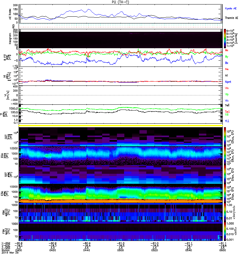The height and width of the screenshot is (257, 241).
Task: Click the red 'Bz' legend label
Action: (227, 50)
